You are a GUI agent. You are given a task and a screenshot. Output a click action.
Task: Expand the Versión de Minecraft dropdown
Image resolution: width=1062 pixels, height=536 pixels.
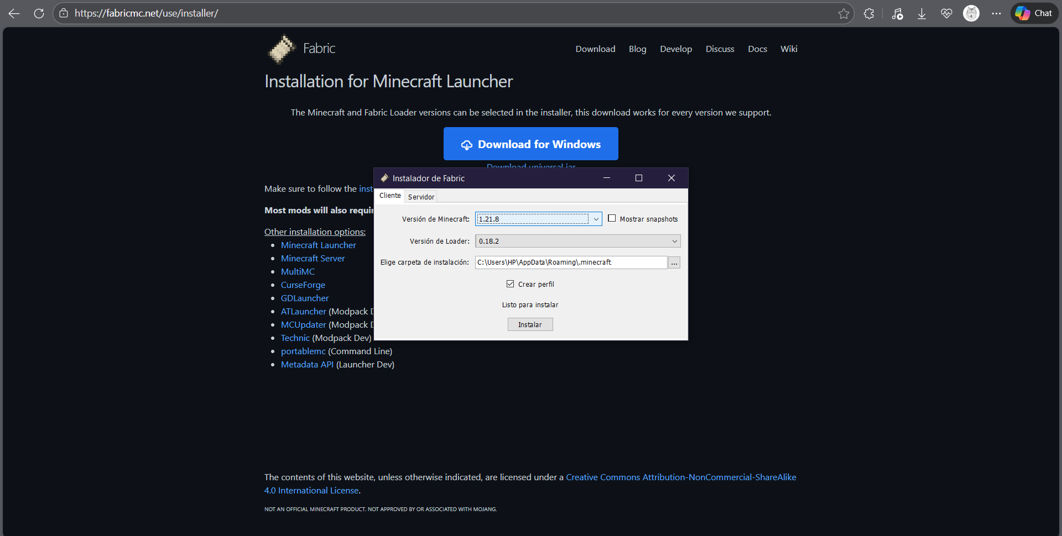click(596, 219)
